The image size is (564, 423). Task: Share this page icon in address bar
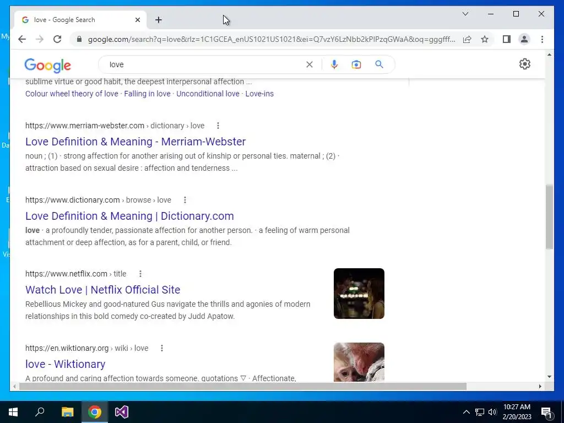point(467,39)
